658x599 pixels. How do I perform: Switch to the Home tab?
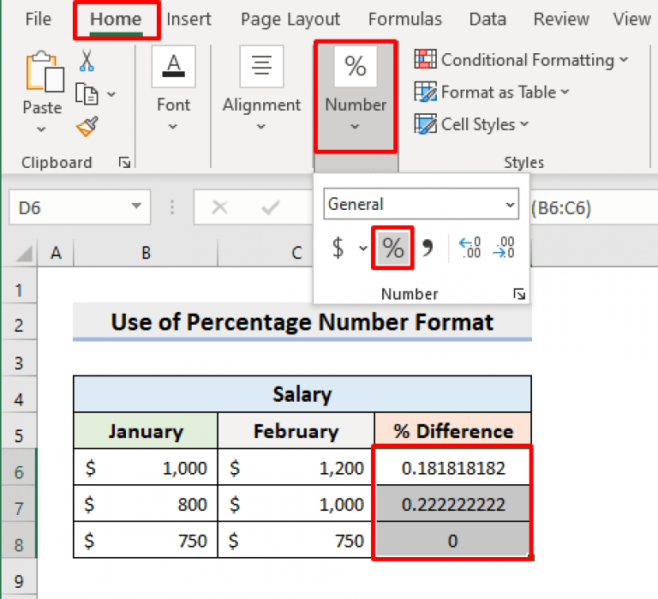pos(116,20)
